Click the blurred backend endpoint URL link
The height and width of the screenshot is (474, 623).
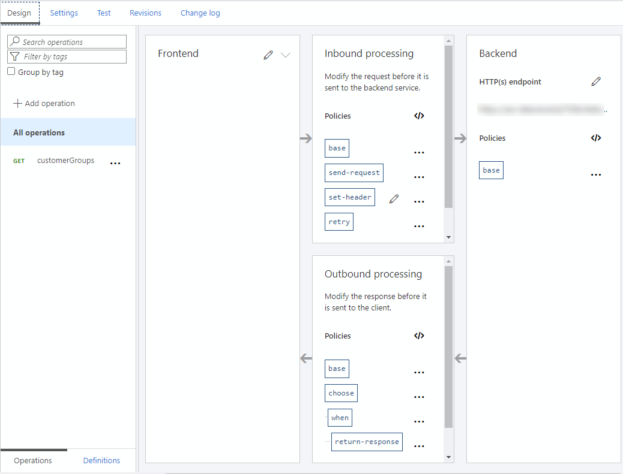click(543, 110)
